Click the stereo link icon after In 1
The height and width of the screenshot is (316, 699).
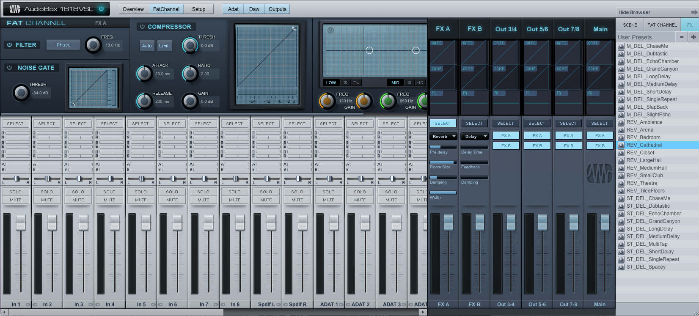(28, 305)
